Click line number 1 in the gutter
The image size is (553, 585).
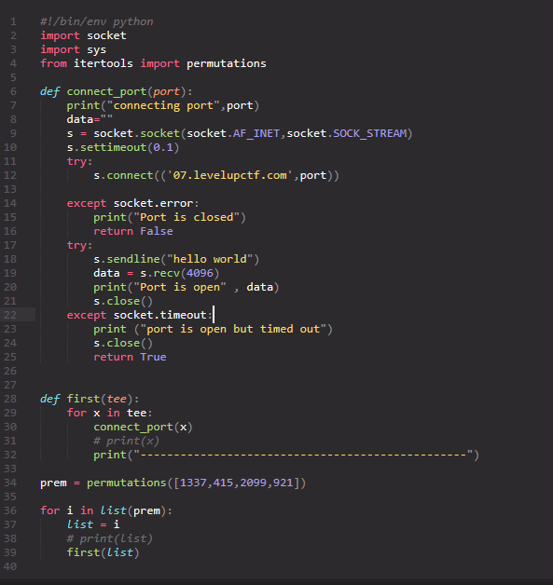pyautogui.click(x=13, y=21)
